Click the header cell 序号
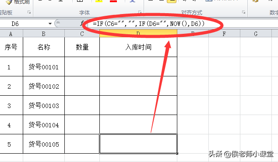 11,47
